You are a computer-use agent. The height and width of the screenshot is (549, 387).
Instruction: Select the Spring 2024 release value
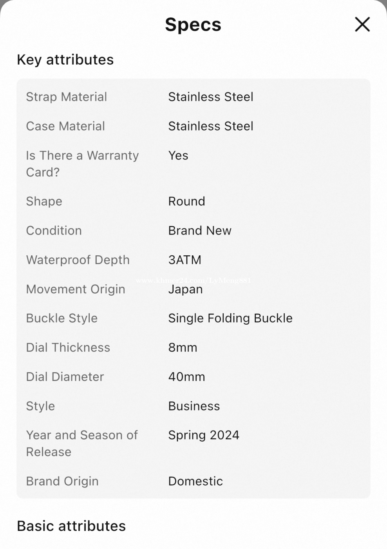[x=204, y=435]
